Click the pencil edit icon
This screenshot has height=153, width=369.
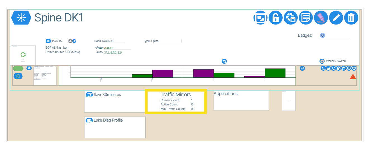coord(336,18)
